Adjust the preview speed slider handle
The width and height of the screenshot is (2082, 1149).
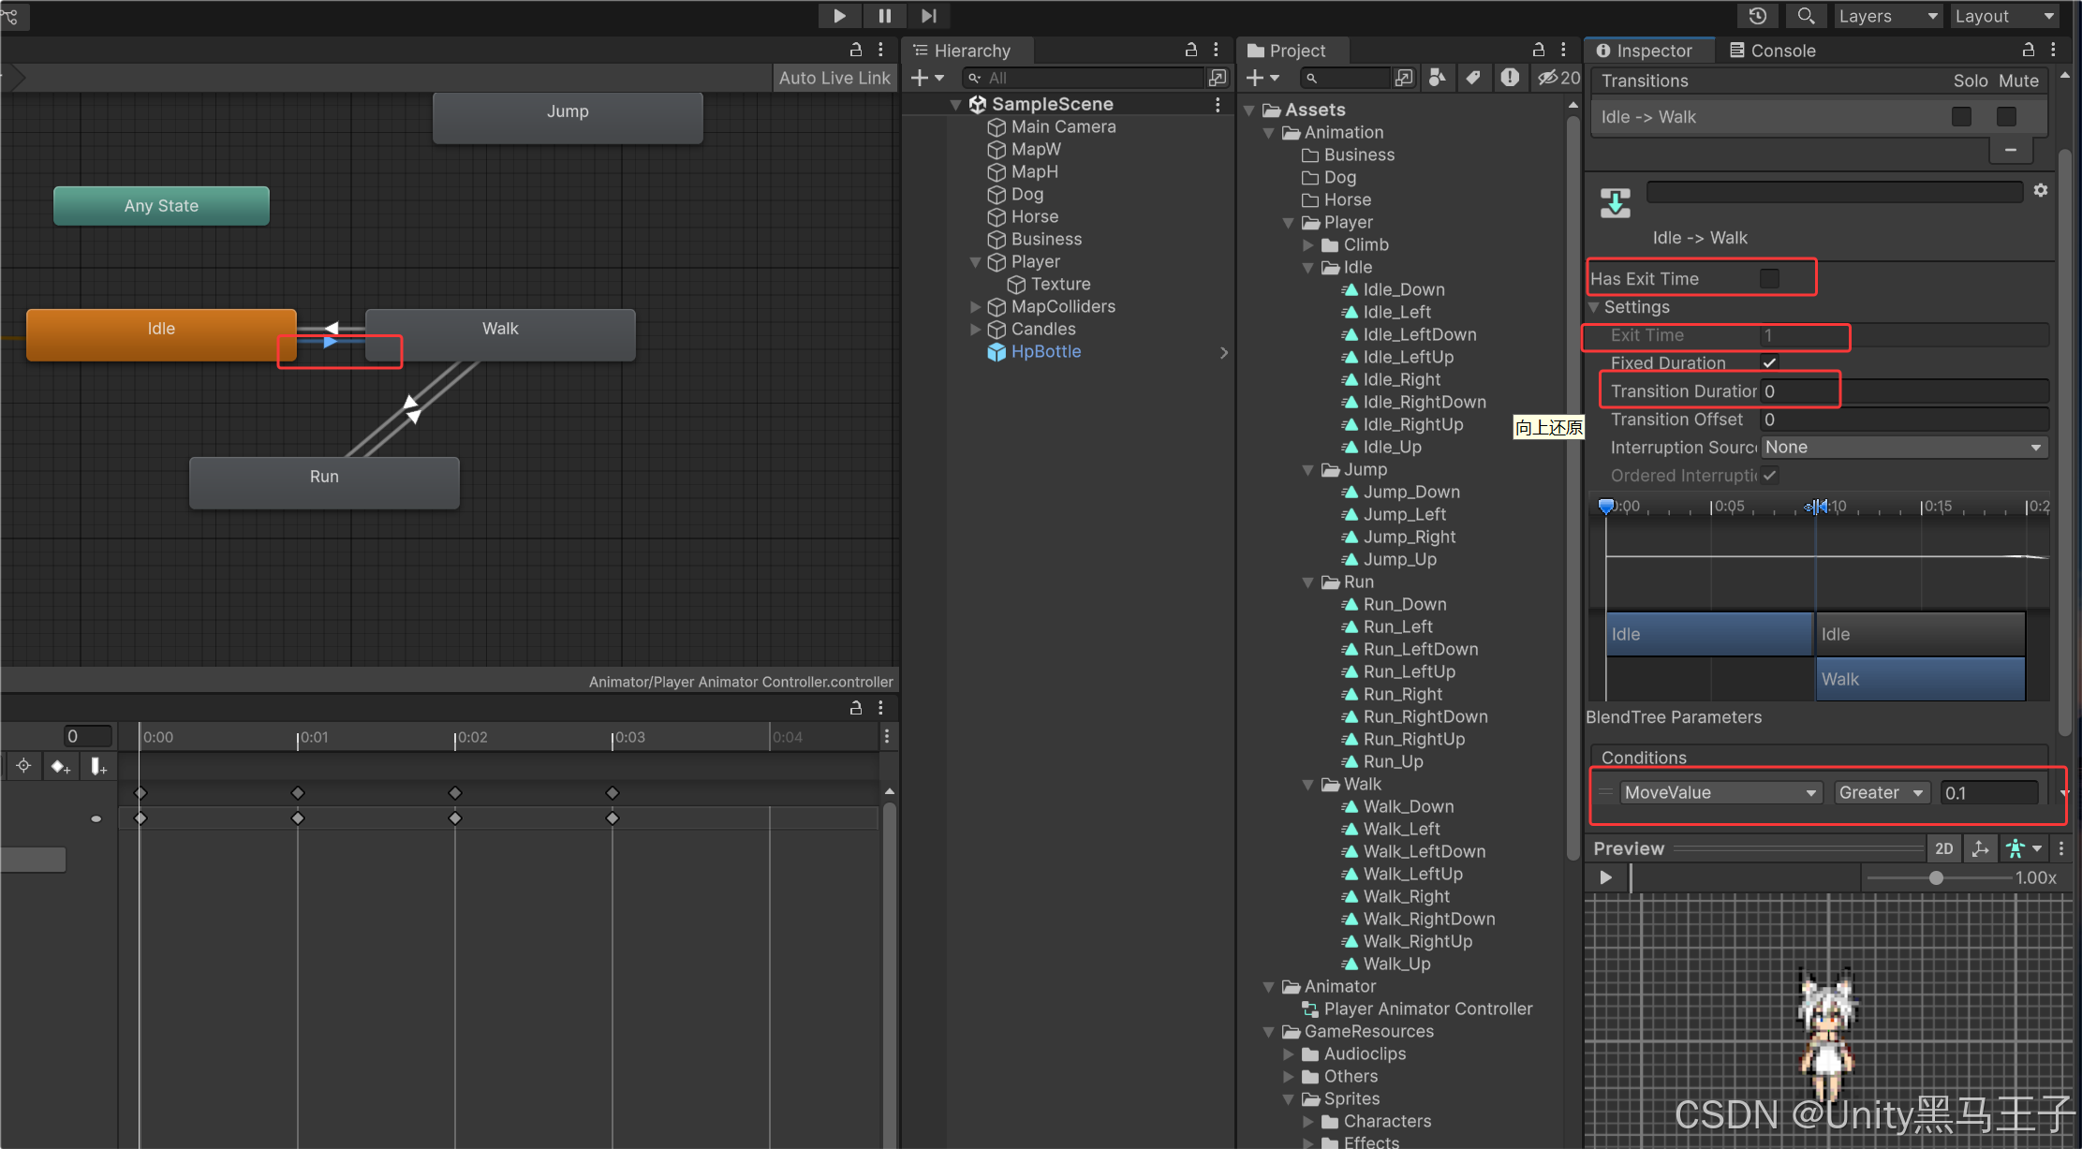coord(1936,877)
